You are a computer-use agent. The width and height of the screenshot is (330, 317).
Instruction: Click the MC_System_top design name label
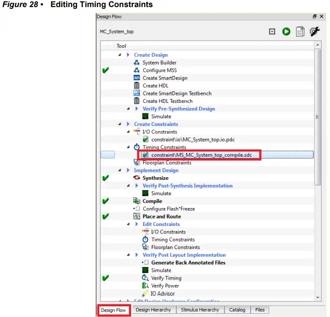(x=117, y=32)
